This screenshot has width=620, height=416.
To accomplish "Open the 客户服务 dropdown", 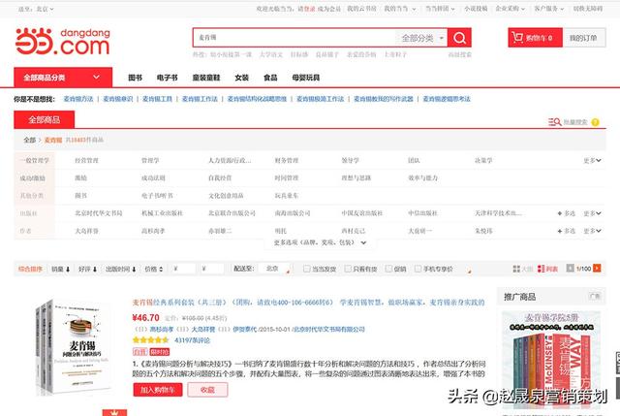I will point(549,9).
